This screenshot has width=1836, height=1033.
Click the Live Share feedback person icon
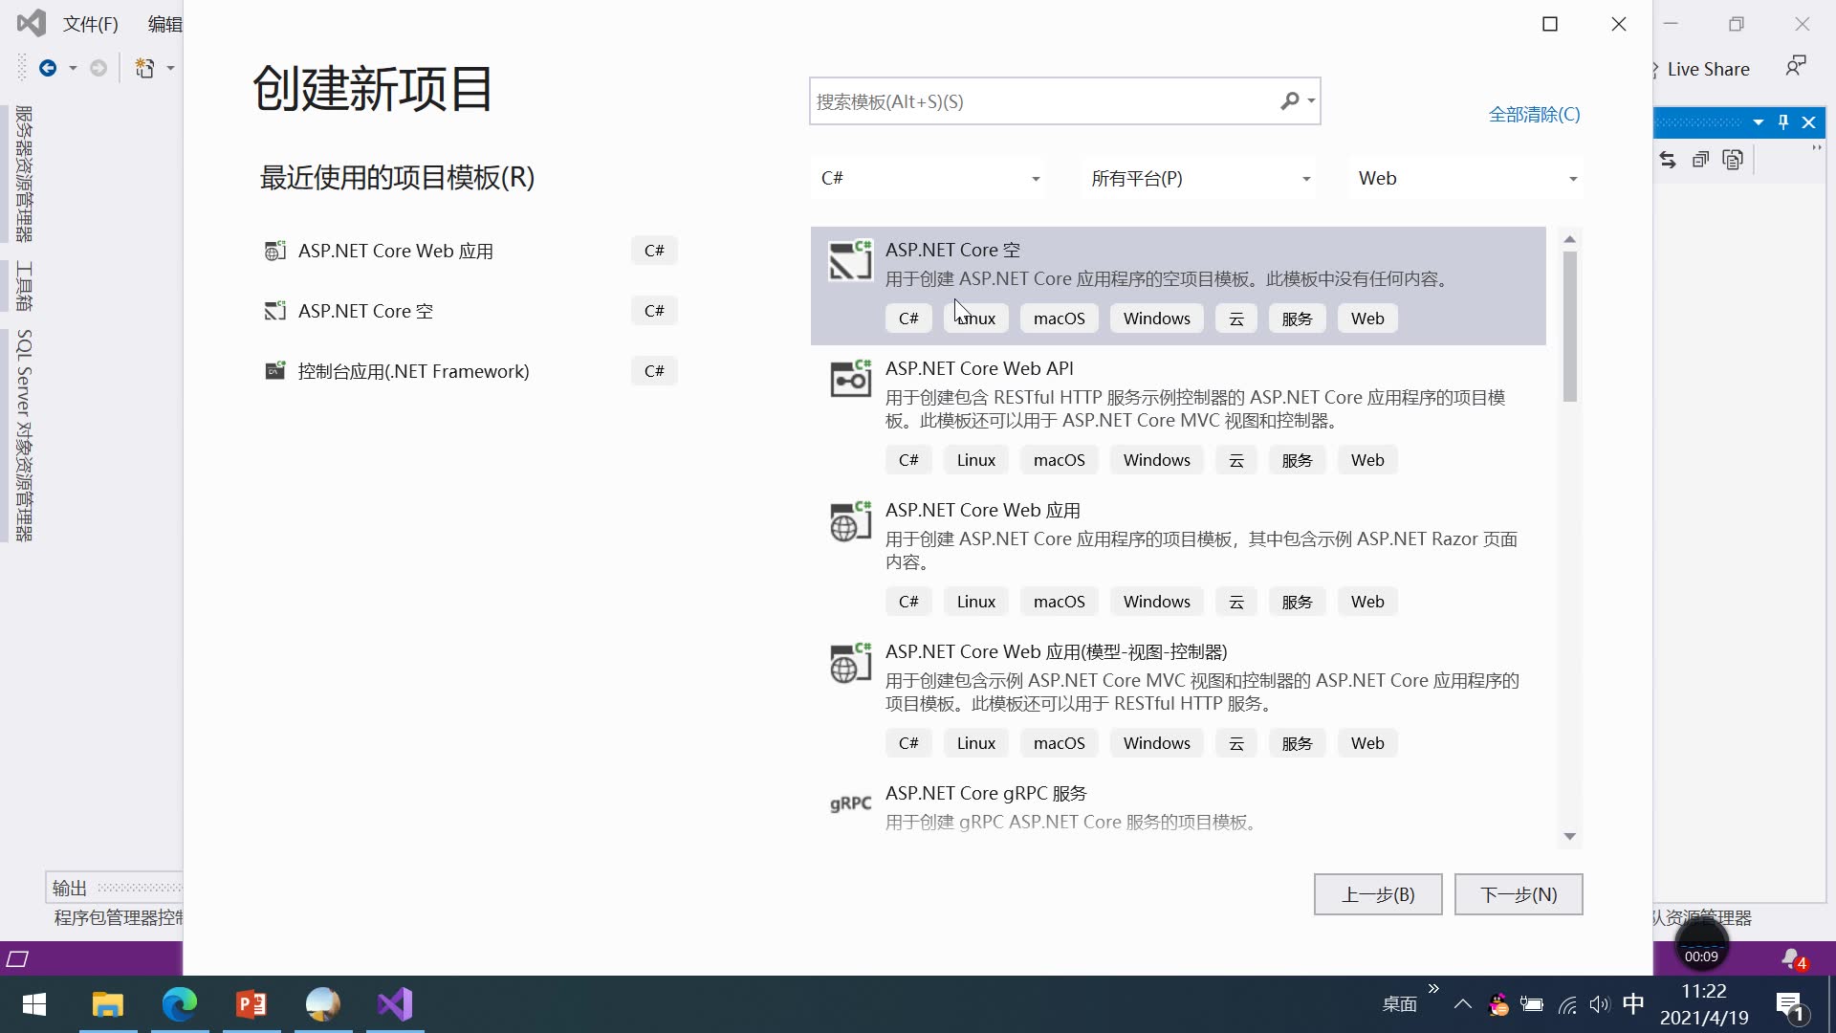(1795, 67)
